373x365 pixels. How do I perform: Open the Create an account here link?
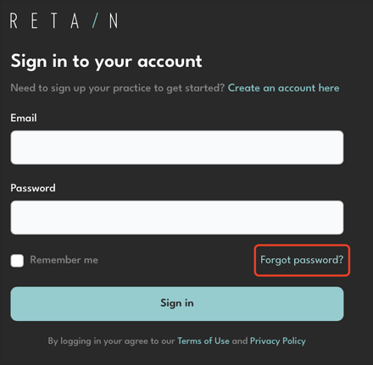click(x=283, y=88)
